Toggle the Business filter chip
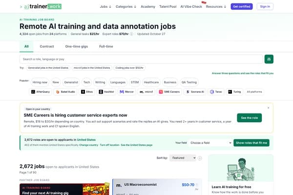Image resolution: width=293 pixels, height=195 pixels. (x=170, y=82)
